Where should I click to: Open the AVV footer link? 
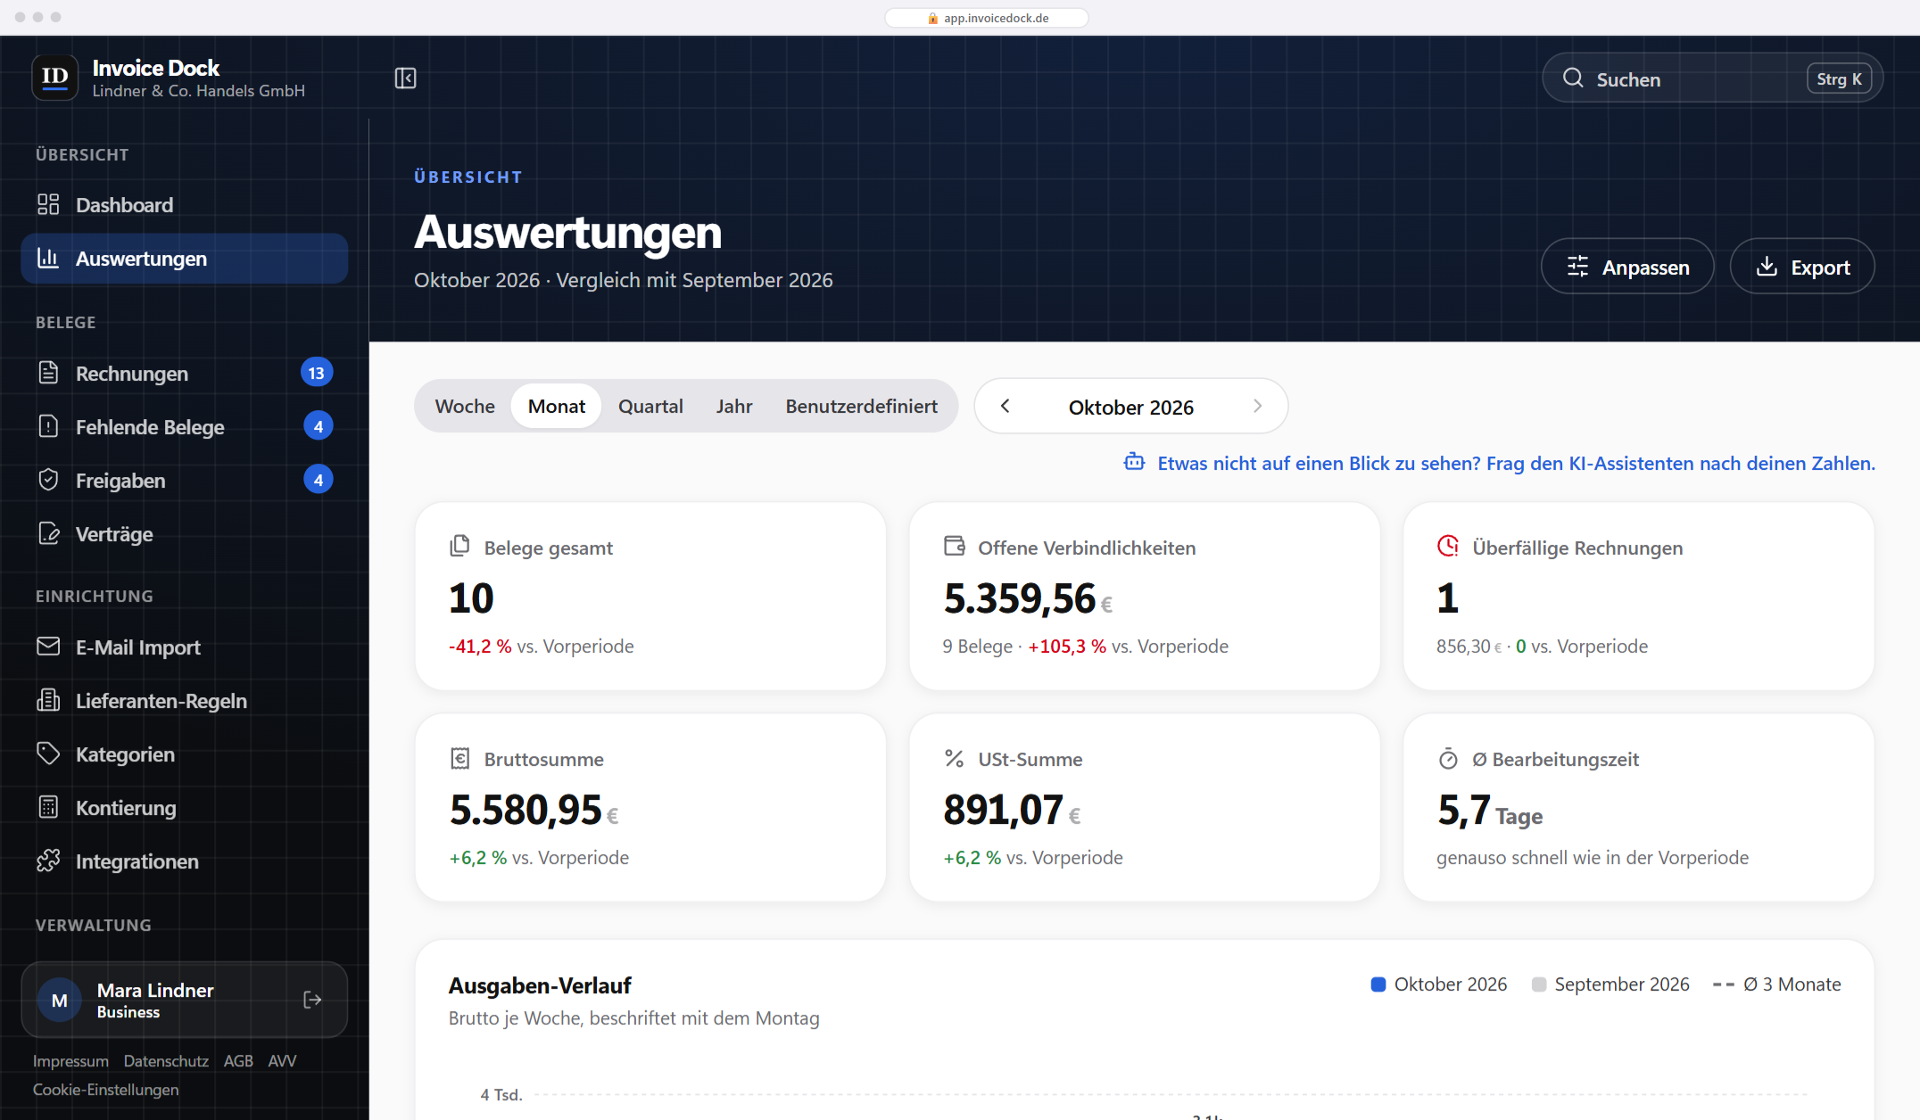pyautogui.click(x=282, y=1061)
